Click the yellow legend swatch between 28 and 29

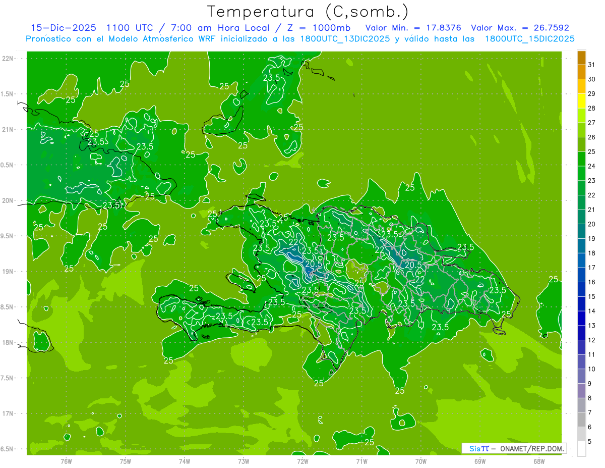click(x=581, y=101)
